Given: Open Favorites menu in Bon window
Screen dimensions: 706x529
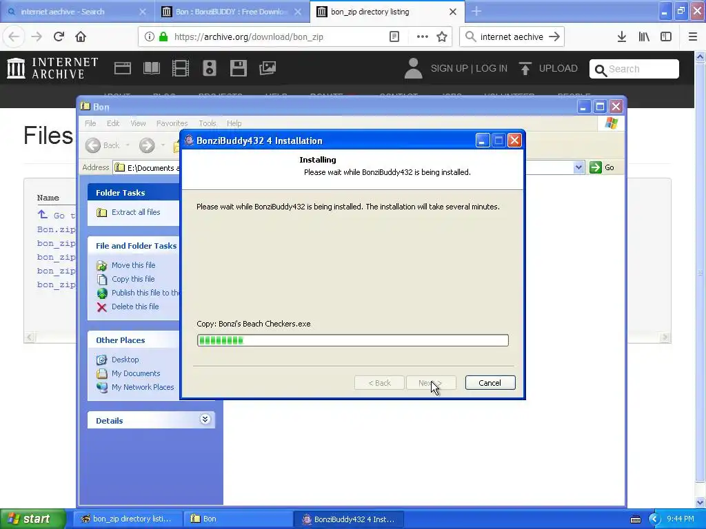Looking at the screenshot, I should point(172,123).
